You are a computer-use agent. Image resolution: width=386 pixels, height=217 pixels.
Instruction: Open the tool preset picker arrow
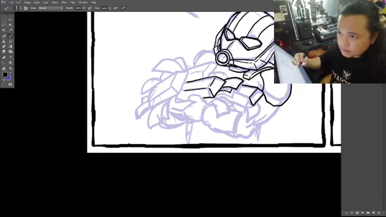pos(11,8)
